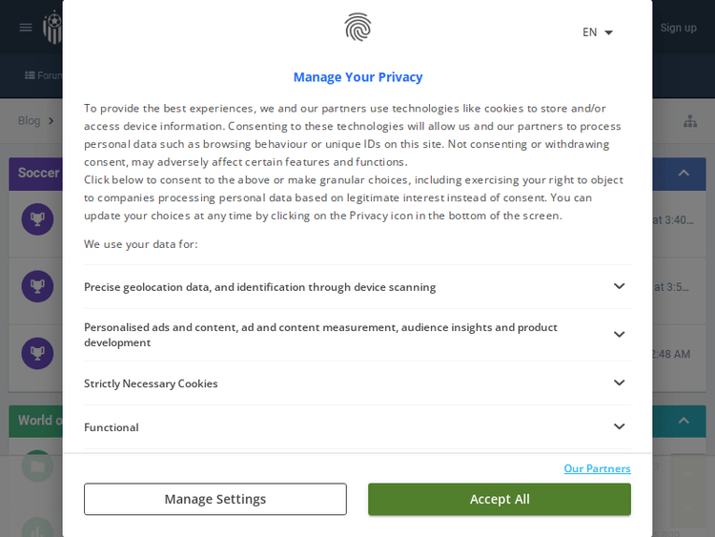Click the second trophy icon under Soccer
This screenshot has width=715, height=537.
37,286
